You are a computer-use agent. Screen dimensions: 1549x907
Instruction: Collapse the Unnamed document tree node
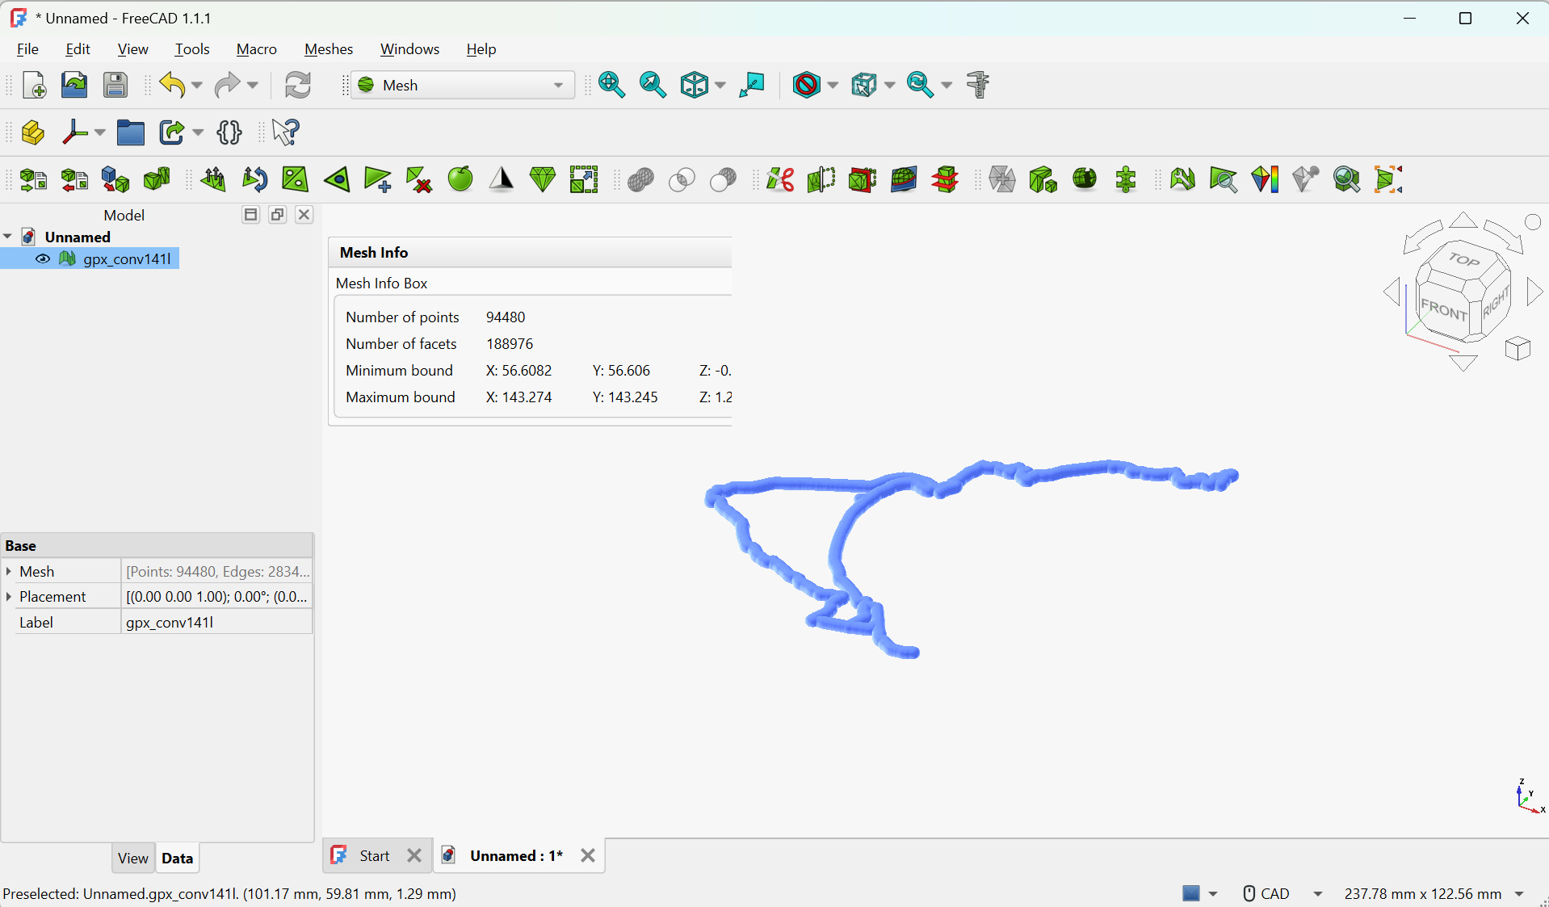click(8, 237)
